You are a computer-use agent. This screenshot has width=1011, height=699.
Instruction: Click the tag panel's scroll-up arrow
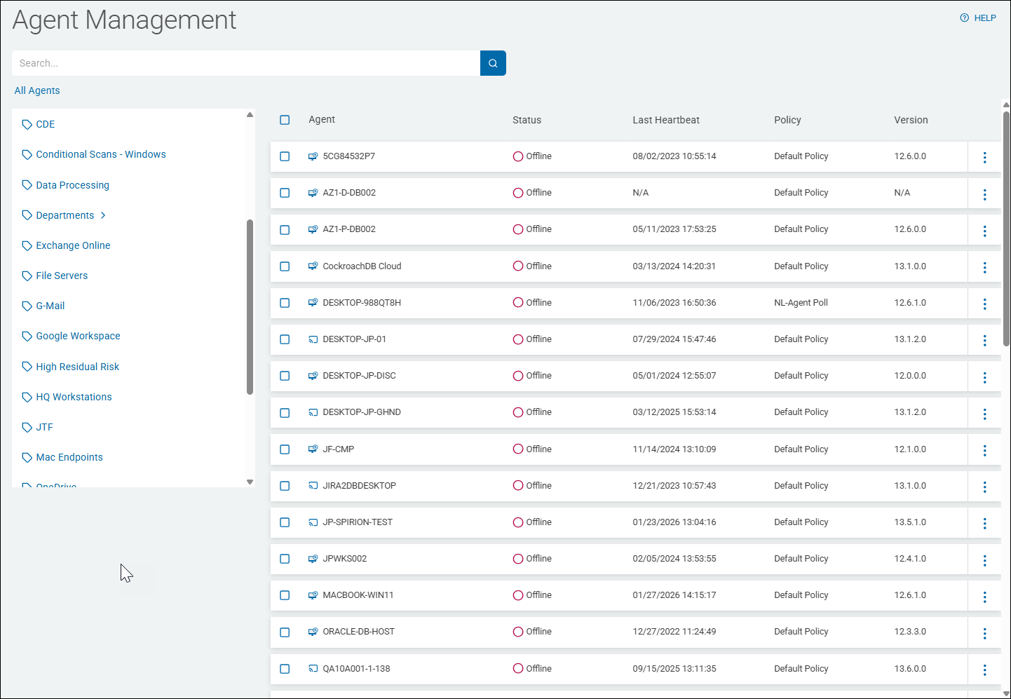[250, 114]
